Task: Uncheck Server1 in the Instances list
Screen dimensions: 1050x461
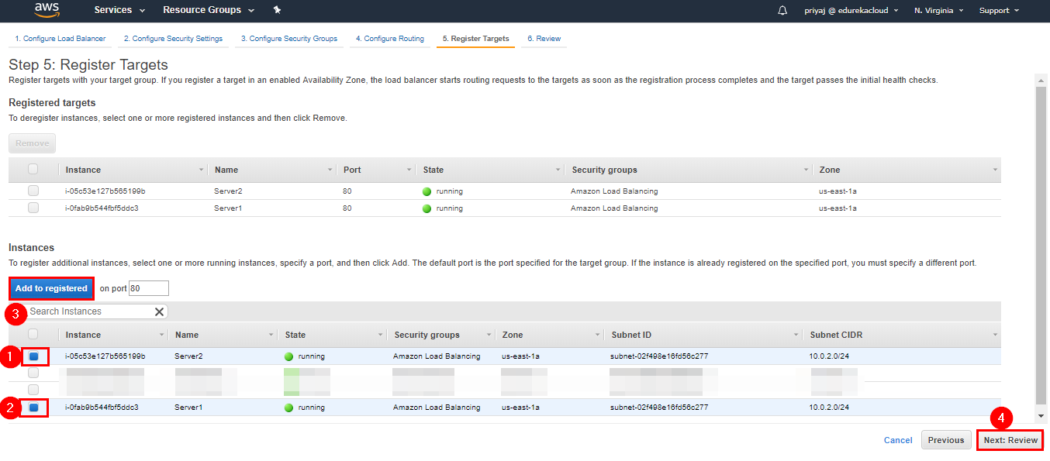Action: click(32, 407)
